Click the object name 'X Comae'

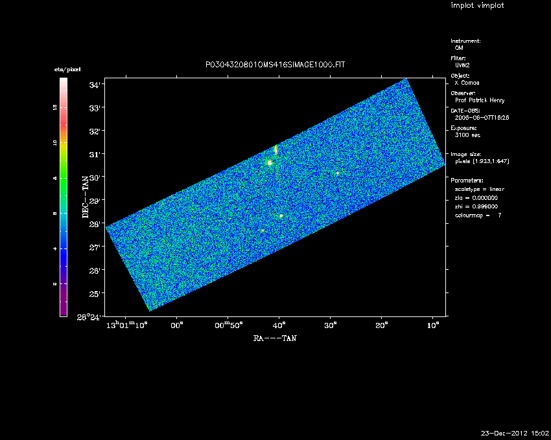point(467,83)
